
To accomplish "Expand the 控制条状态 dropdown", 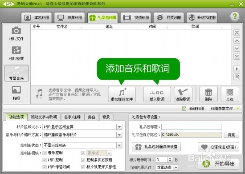I will click(119, 145).
